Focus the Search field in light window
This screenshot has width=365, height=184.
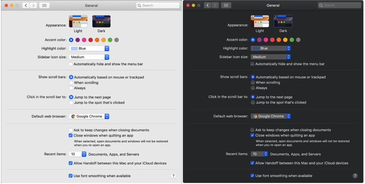(158, 5)
